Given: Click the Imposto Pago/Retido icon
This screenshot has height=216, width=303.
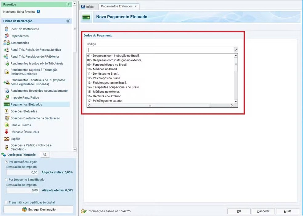Looking at the screenshot, I should [6, 98].
